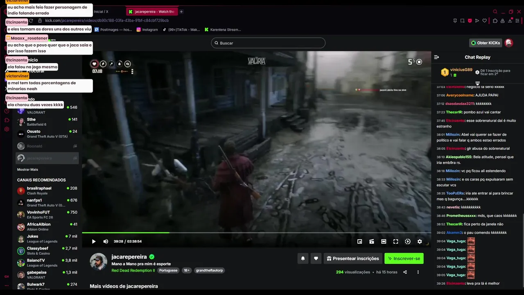This screenshot has width=524, height=295.
Task: Click the 18+ tag
Action: (x=186, y=270)
